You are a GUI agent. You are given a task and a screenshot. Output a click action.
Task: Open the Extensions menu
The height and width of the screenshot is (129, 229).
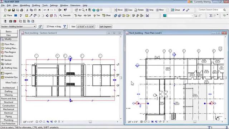tap(75, 5)
